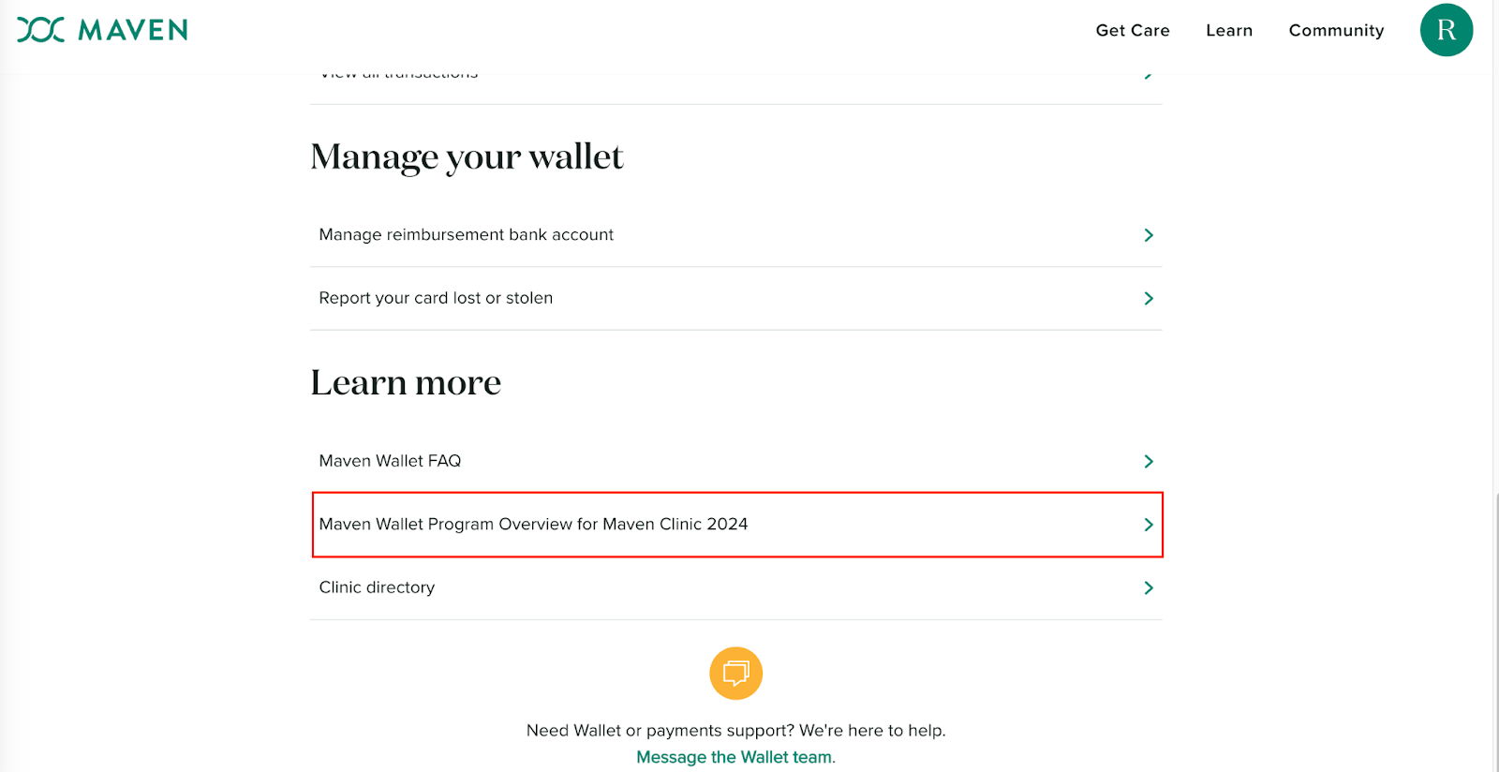Open Manage reimbursement bank account
The image size is (1499, 772).
point(466,235)
